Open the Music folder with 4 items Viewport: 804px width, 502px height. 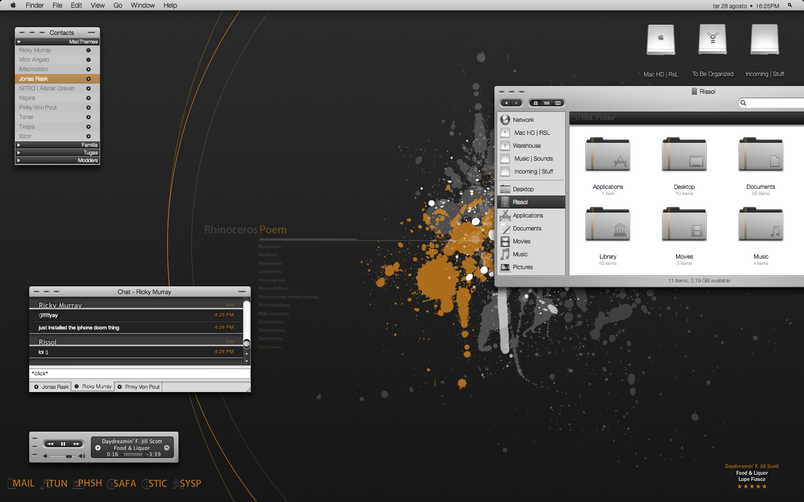tap(761, 224)
